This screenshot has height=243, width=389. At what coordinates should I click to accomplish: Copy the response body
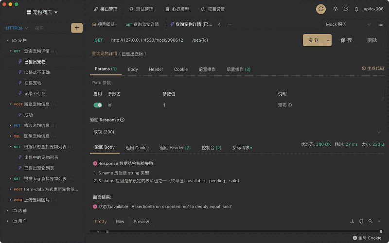pyautogui.click(x=361, y=221)
